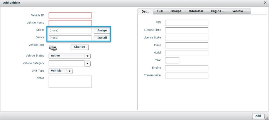Image resolution: width=269 pixels, height=120 pixels.
Task: Open the Unit Type dropdown
Action: (60, 71)
